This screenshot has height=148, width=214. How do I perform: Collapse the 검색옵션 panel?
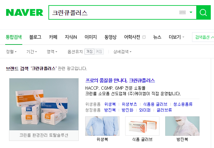coord(203,37)
